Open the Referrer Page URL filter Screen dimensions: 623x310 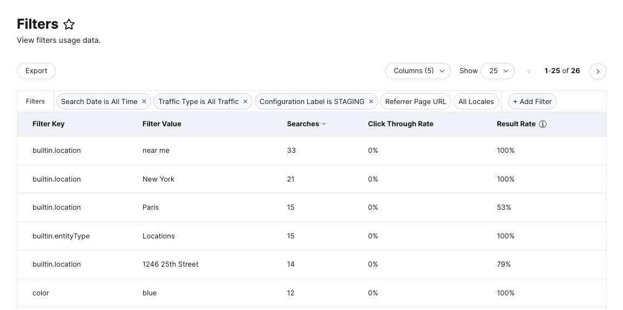416,102
